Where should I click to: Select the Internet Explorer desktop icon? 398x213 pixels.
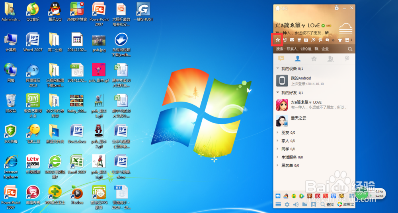tap(11, 167)
